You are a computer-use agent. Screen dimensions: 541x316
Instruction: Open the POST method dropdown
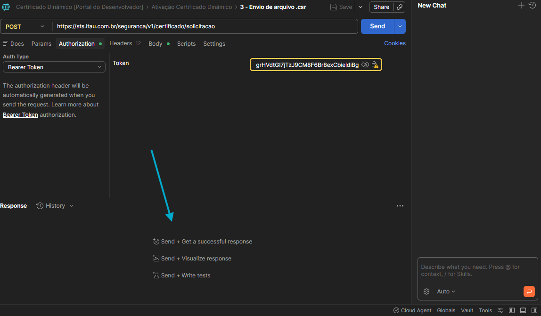25,26
